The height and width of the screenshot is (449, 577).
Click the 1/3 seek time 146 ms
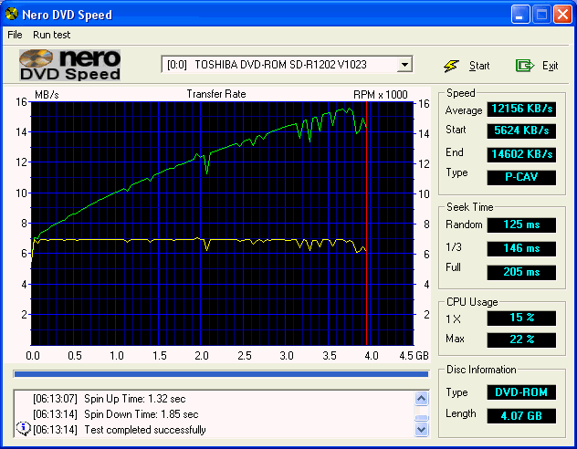coord(521,248)
